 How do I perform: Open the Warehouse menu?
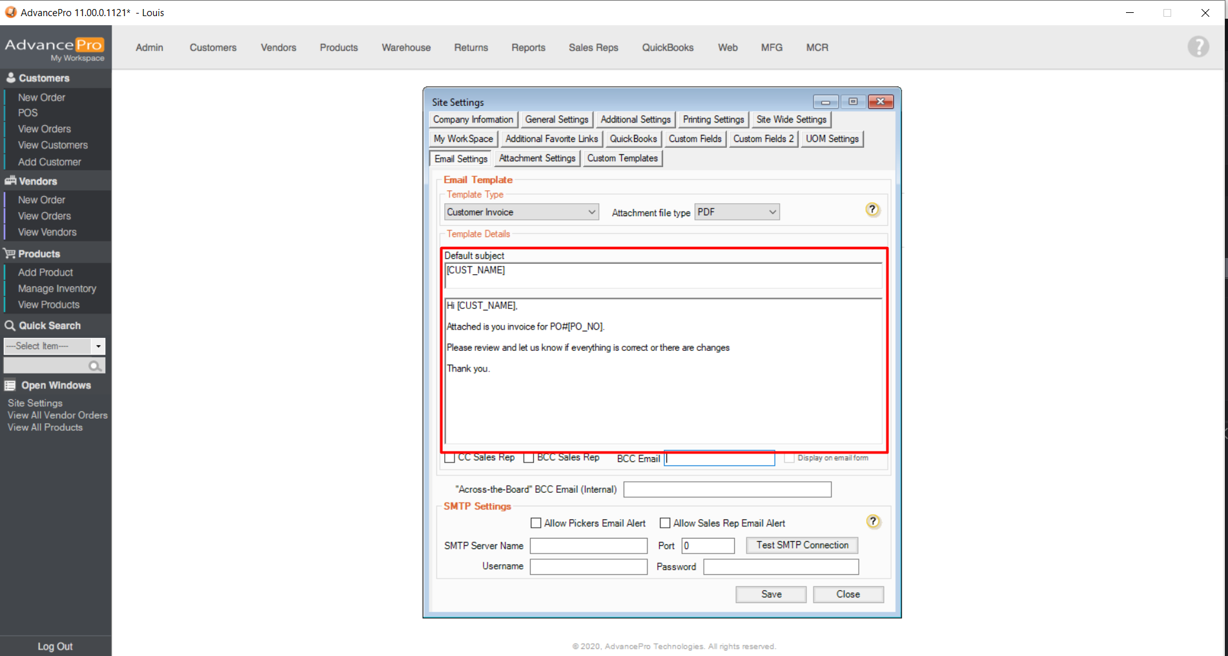[405, 48]
